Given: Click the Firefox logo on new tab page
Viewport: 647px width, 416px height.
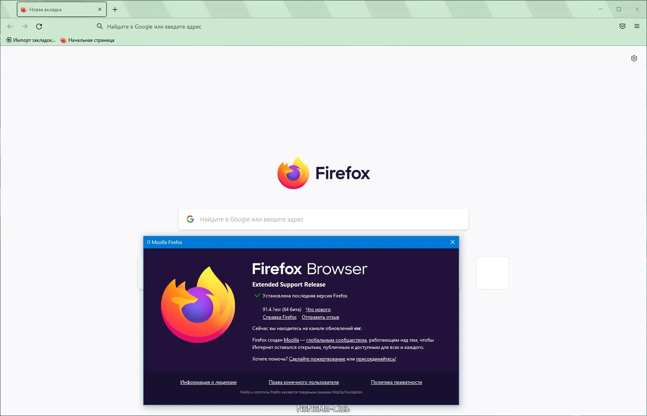Looking at the screenshot, I should pyautogui.click(x=323, y=173).
